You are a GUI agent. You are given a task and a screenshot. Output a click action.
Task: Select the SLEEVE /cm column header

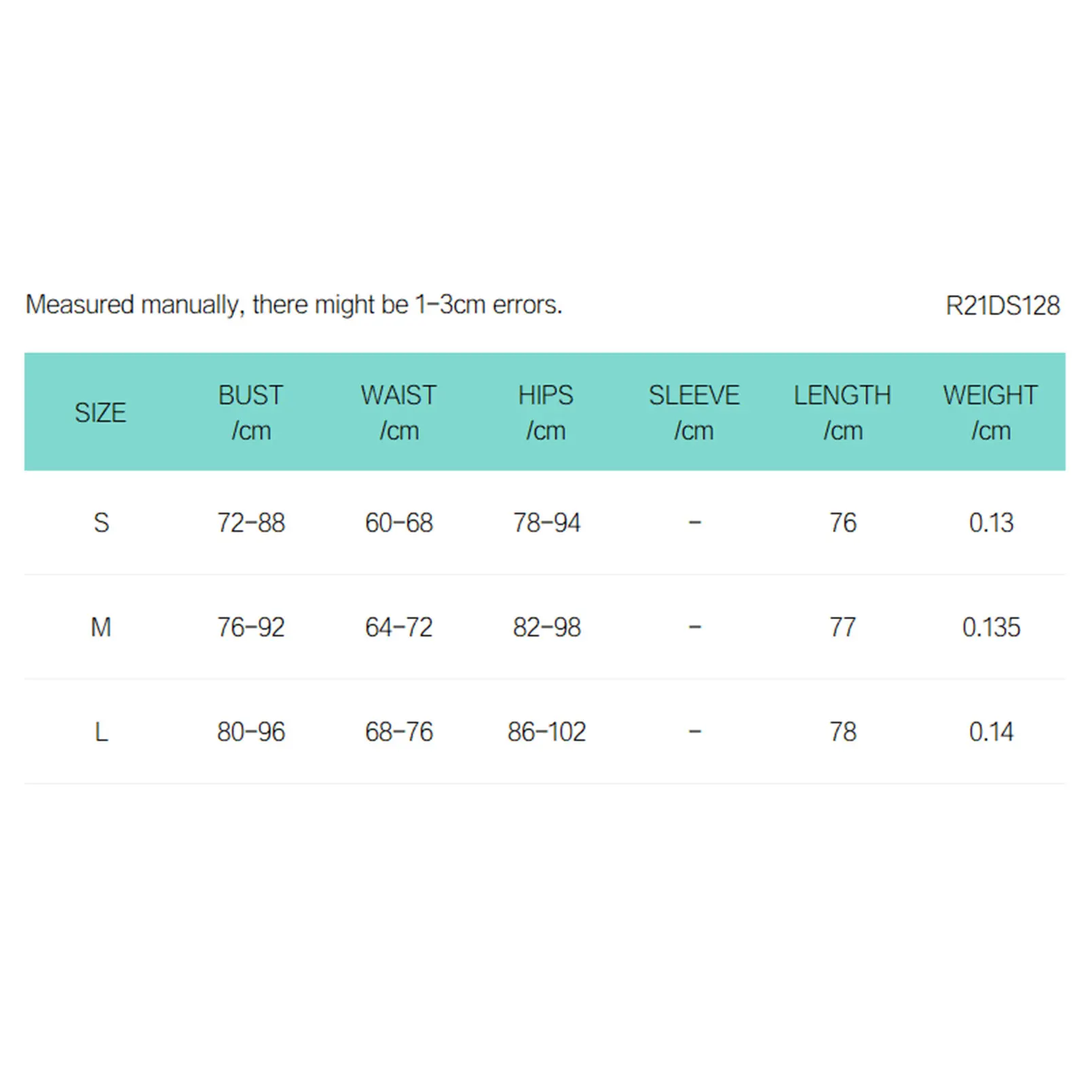tap(694, 413)
